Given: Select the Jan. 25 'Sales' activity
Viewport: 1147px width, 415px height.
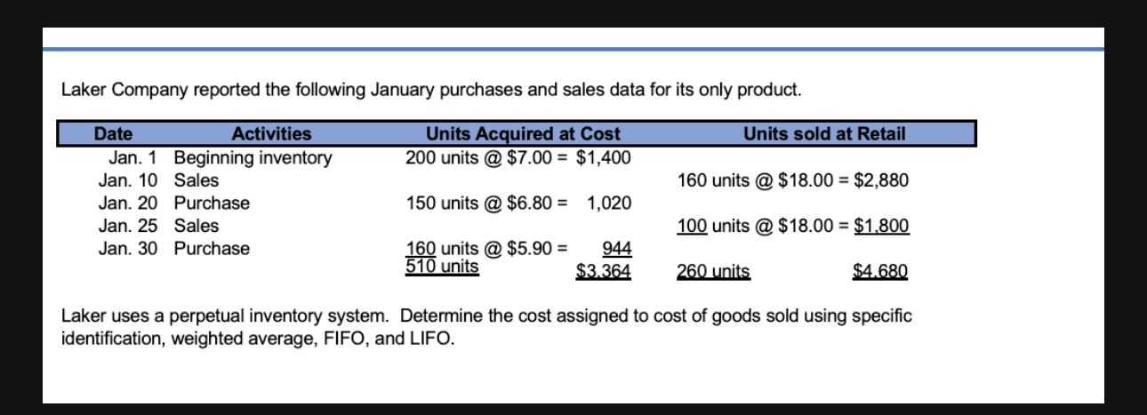Looking at the screenshot, I should click(x=196, y=226).
